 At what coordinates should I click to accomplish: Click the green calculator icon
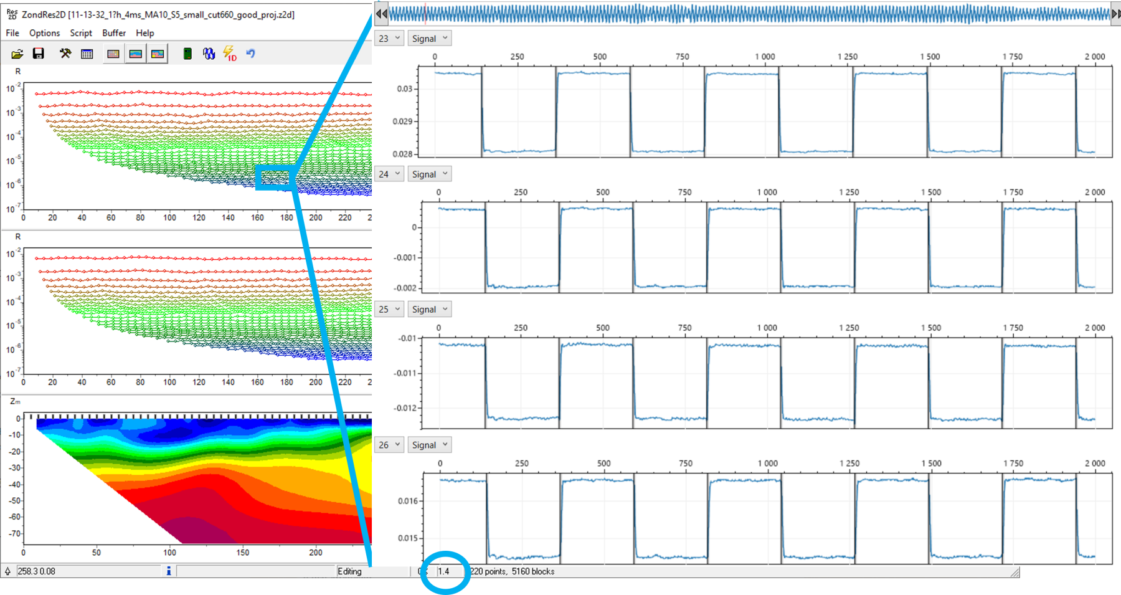(x=187, y=54)
